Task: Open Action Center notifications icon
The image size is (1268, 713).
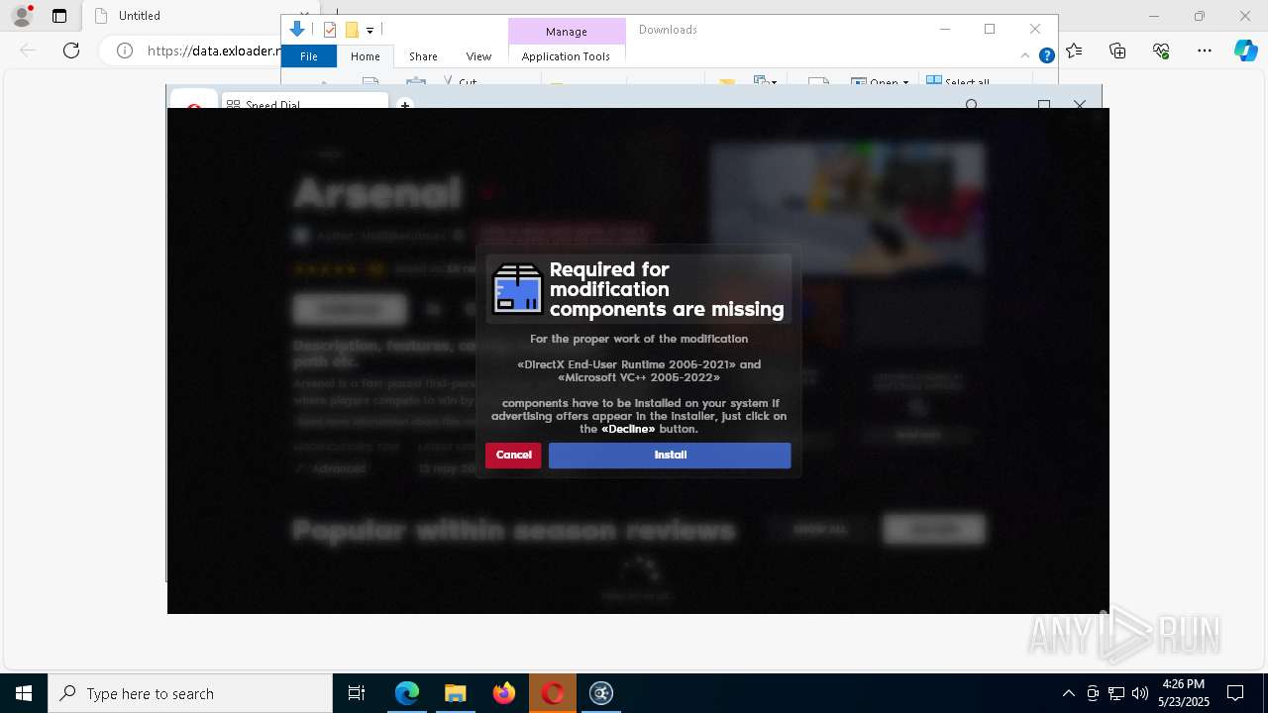Action: [1235, 693]
